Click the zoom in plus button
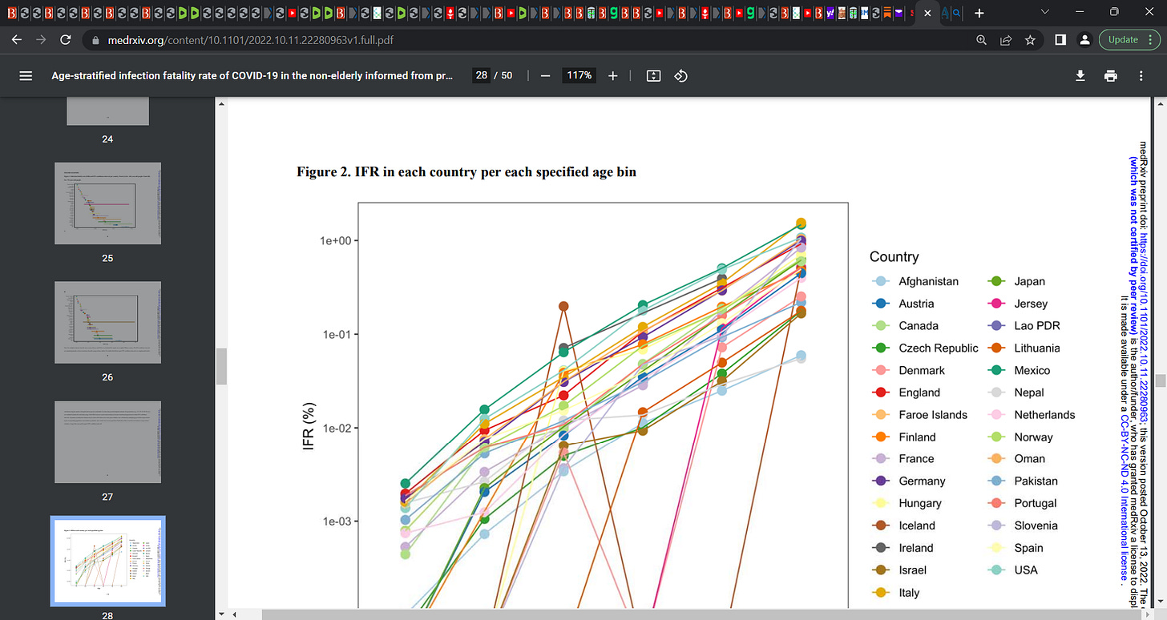 click(x=613, y=75)
